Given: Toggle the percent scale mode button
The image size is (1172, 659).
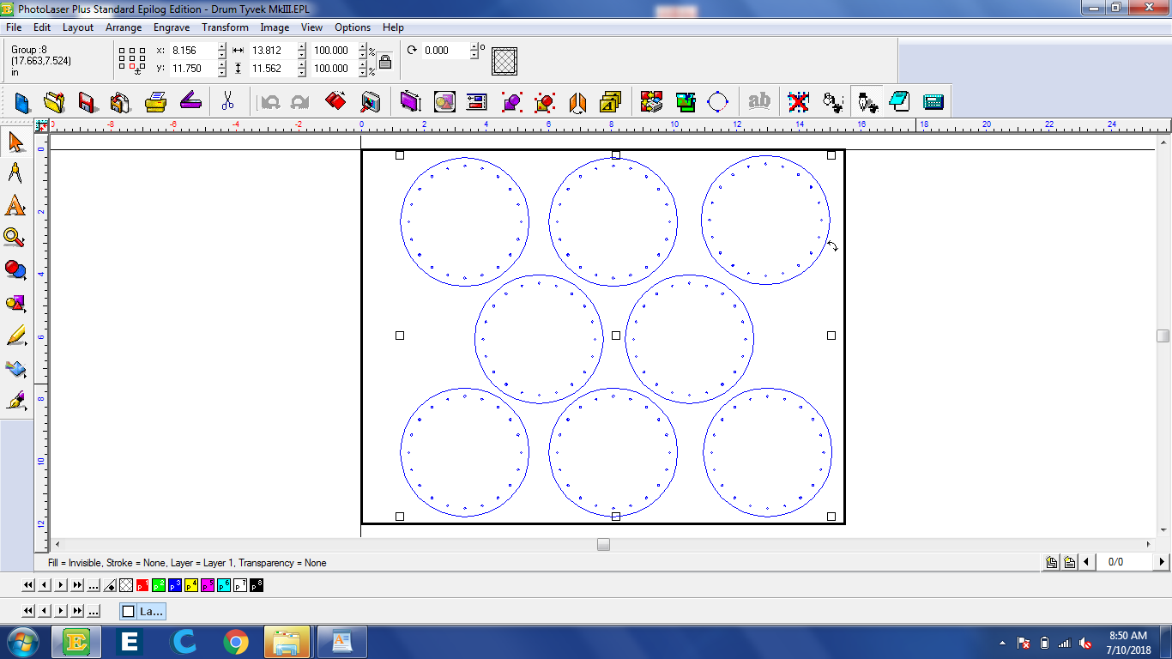Looking at the screenshot, I should [371, 51].
